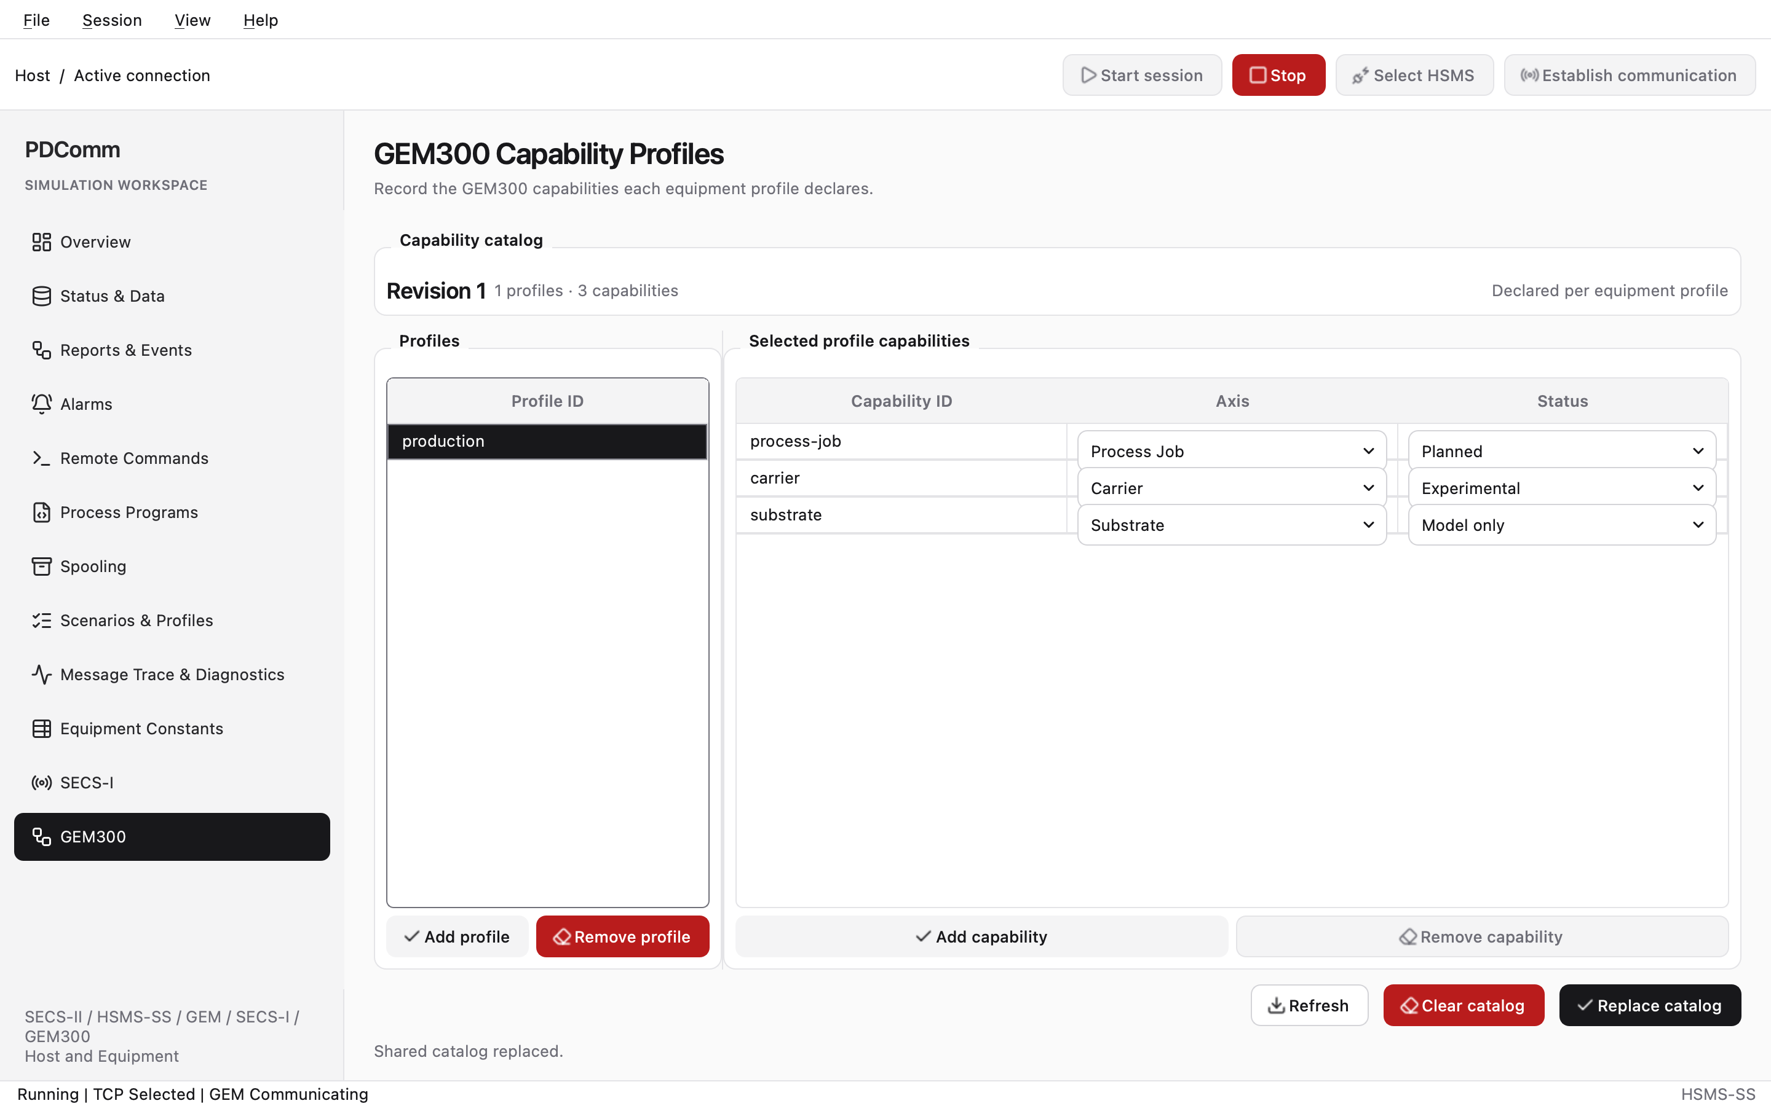Image resolution: width=1771 pixels, height=1106 pixels.
Task: Click the Axis column header
Action: pyautogui.click(x=1232, y=402)
